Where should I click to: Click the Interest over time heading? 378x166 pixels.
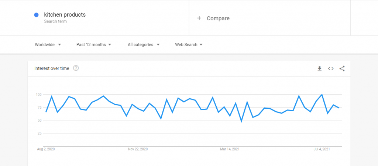(52, 68)
